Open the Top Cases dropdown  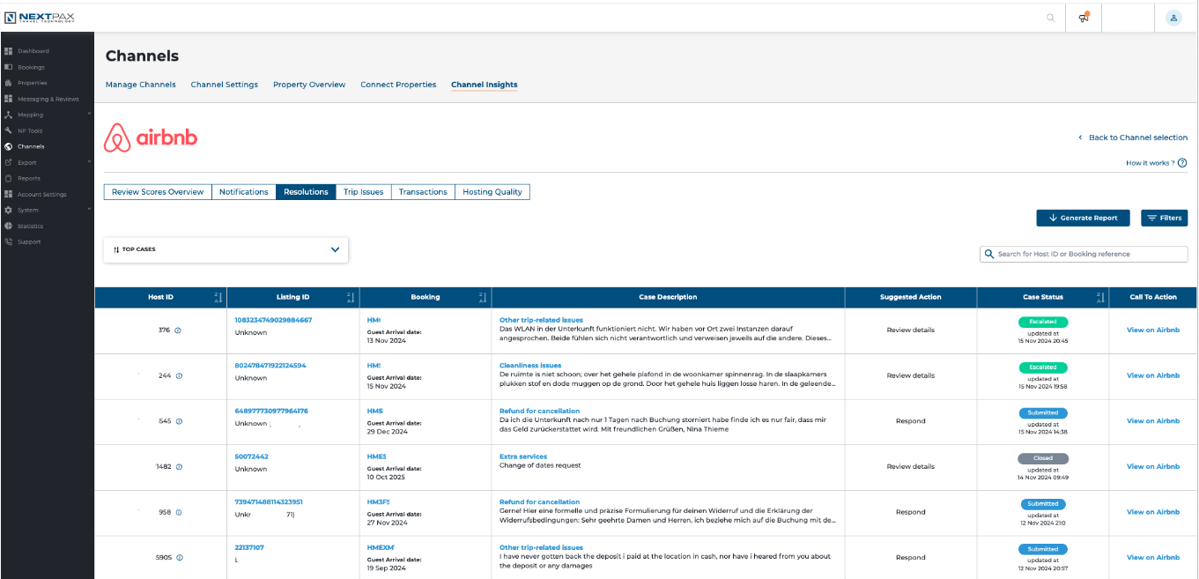click(226, 249)
